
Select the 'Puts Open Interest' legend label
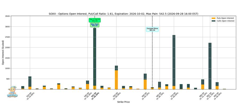(x=225, y=18)
